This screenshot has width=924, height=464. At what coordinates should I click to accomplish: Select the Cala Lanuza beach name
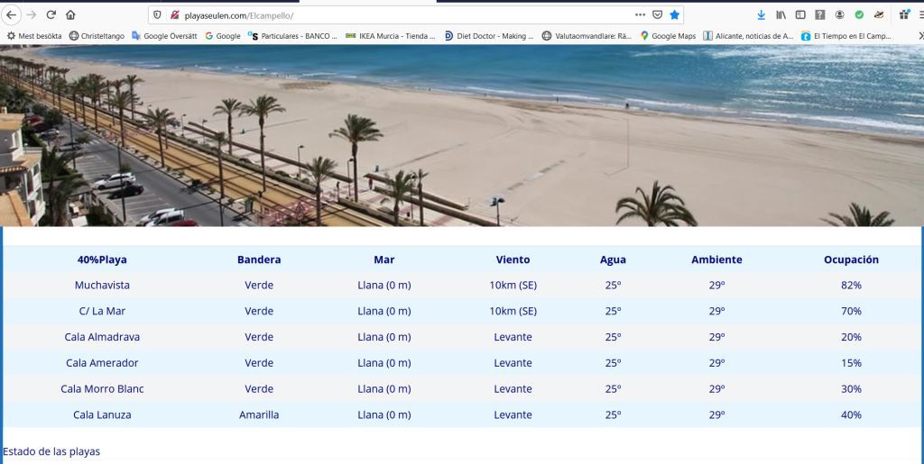pyautogui.click(x=102, y=414)
